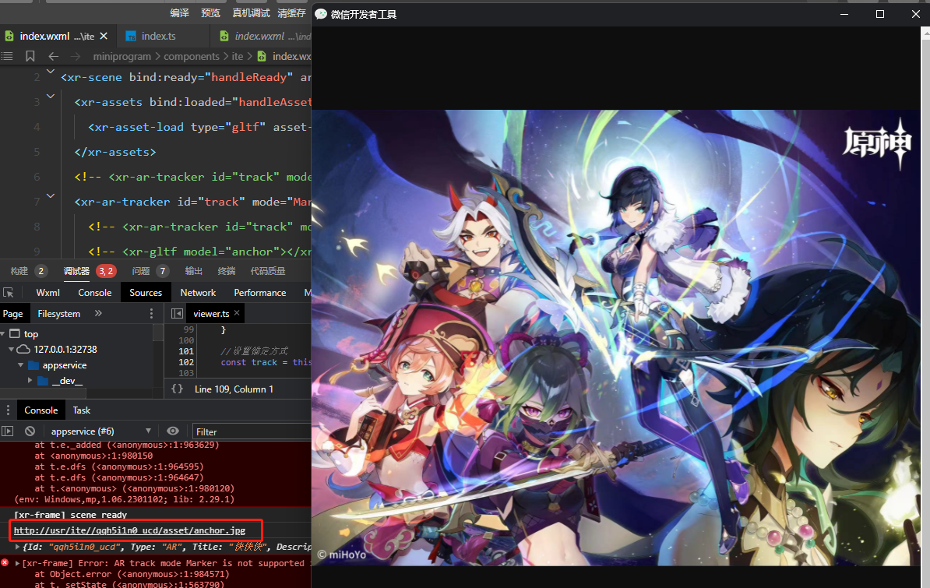Image resolution: width=930 pixels, height=588 pixels.
Task: Collapse the xr-assets code fold arrow
Action: [x=51, y=96]
